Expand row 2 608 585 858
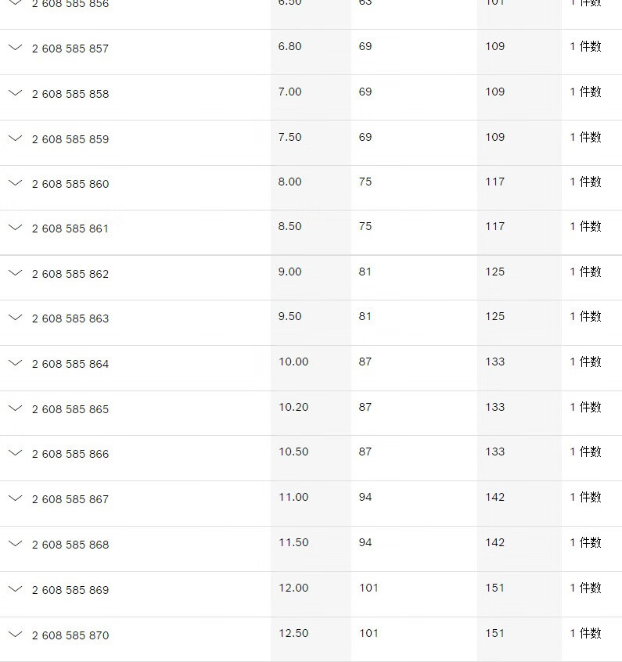The width and height of the screenshot is (622, 662). tap(16, 93)
